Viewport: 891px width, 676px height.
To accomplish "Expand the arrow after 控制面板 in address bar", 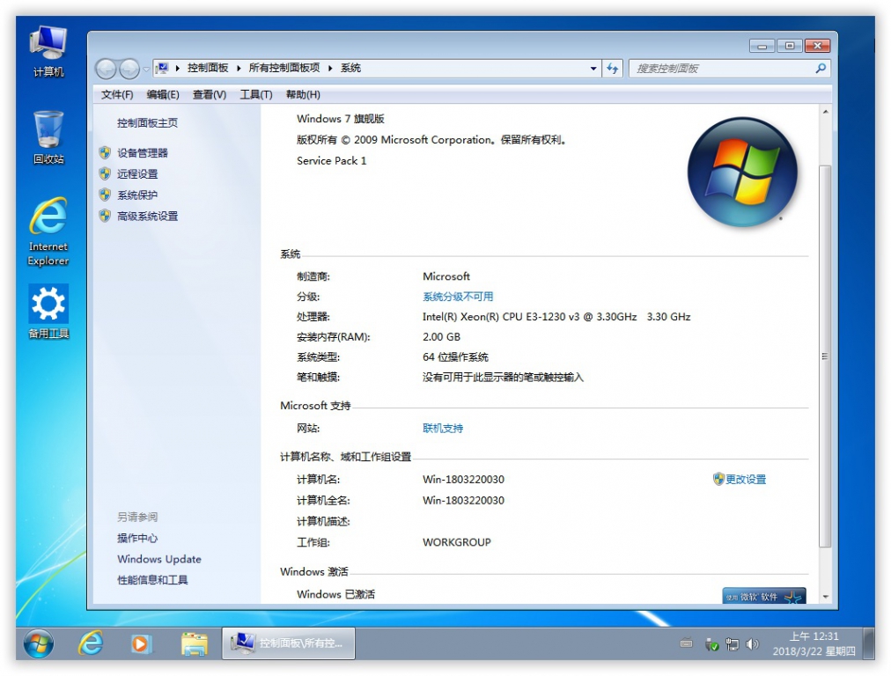I will click(x=239, y=68).
